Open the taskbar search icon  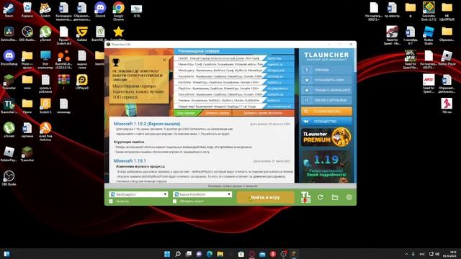(178, 254)
